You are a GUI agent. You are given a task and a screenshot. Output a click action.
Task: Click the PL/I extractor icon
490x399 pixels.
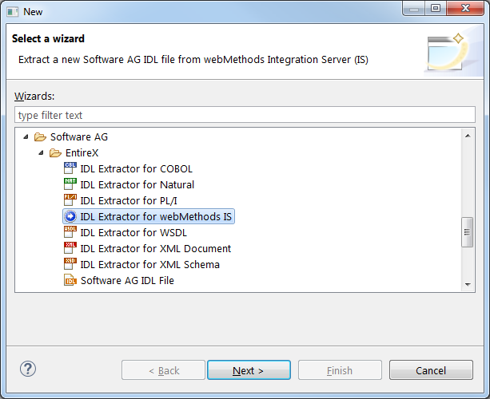70,200
